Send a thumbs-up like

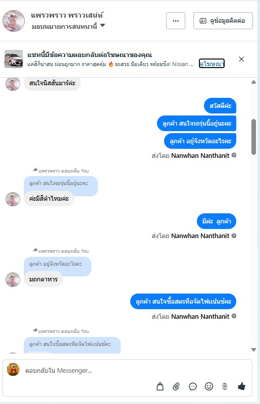point(241,386)
